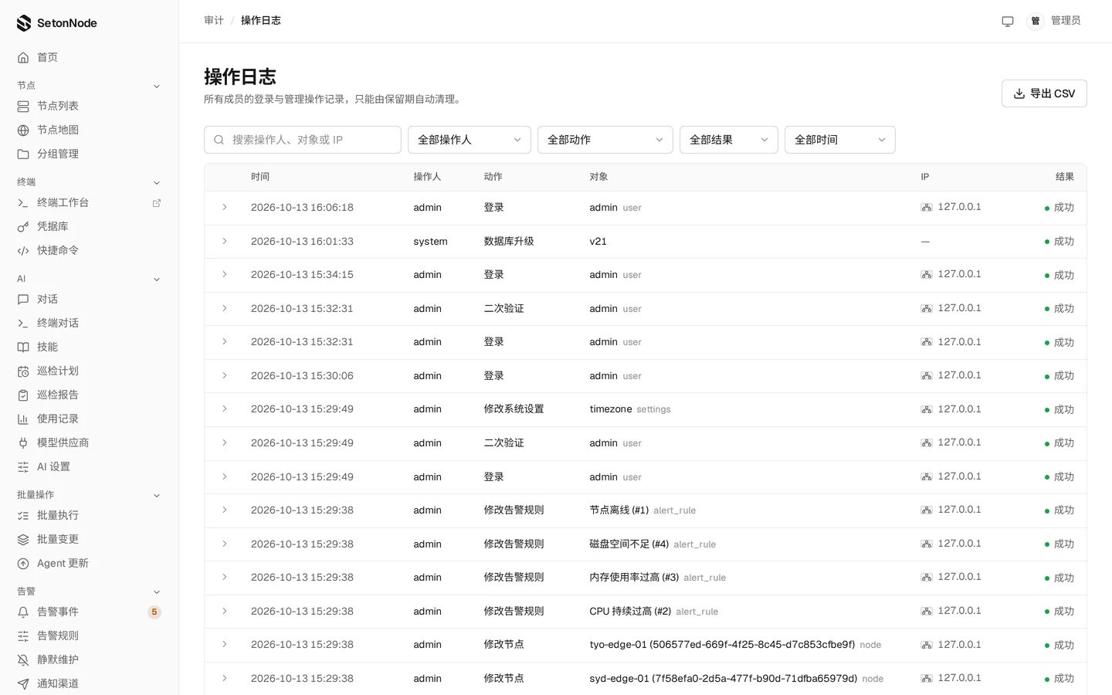Focus the 搜索操作人、对象或 IP search field
1112x695 pixels.
tap(303, 140)
